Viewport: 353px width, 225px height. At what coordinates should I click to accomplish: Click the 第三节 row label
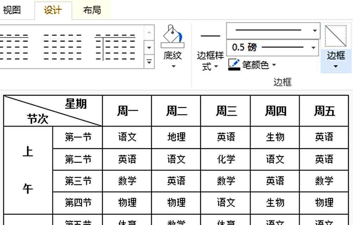click(x=78, y=181)
